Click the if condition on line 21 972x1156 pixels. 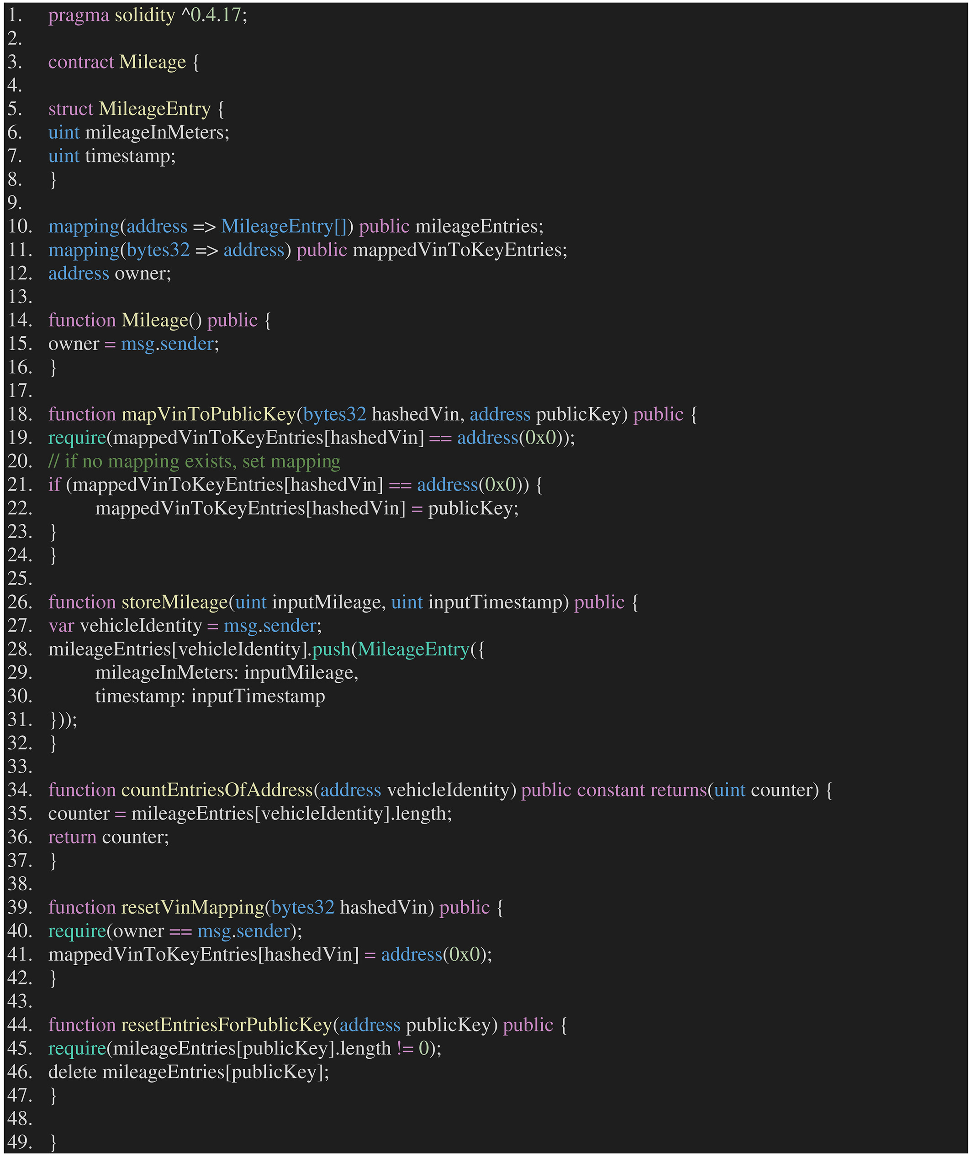295,485
